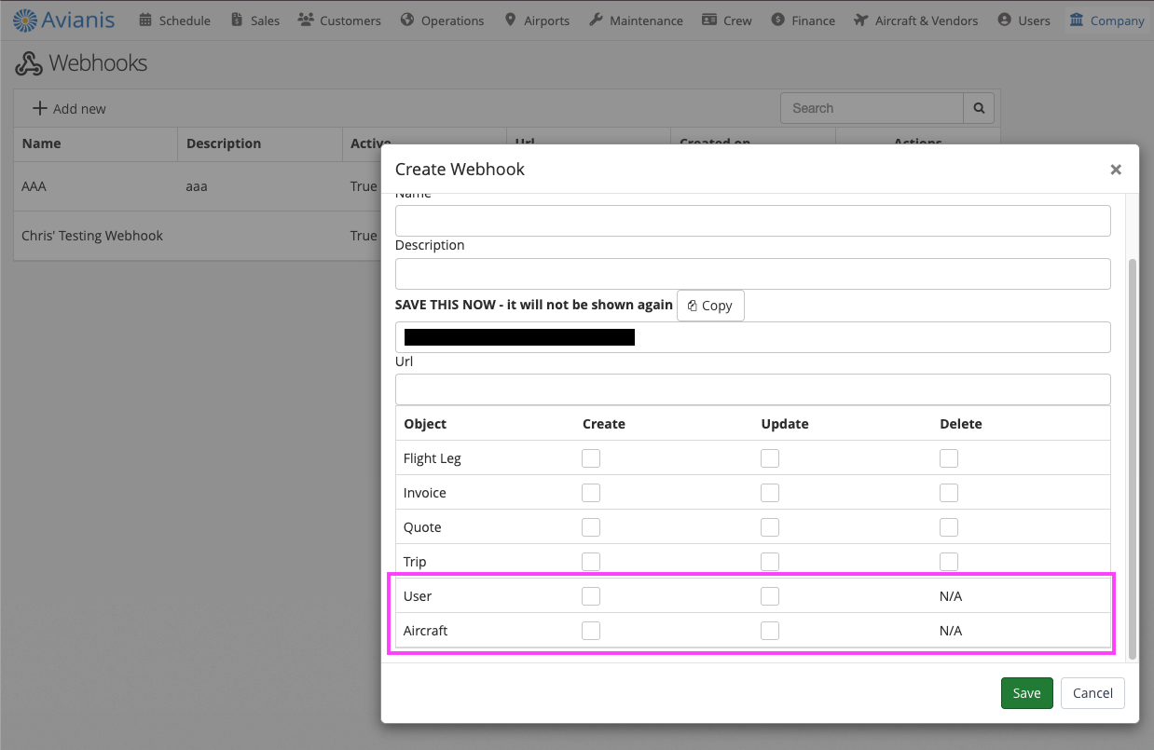Toggle the Update checkbox for User
The width and height of the screenshot is (1154, 750).
click(x=770, y=596)
